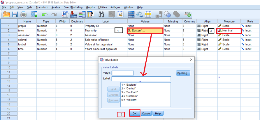The width and height of the screenshot is (260, 120).
Task: Save file using the floppy disk icon
Action: 15,14
